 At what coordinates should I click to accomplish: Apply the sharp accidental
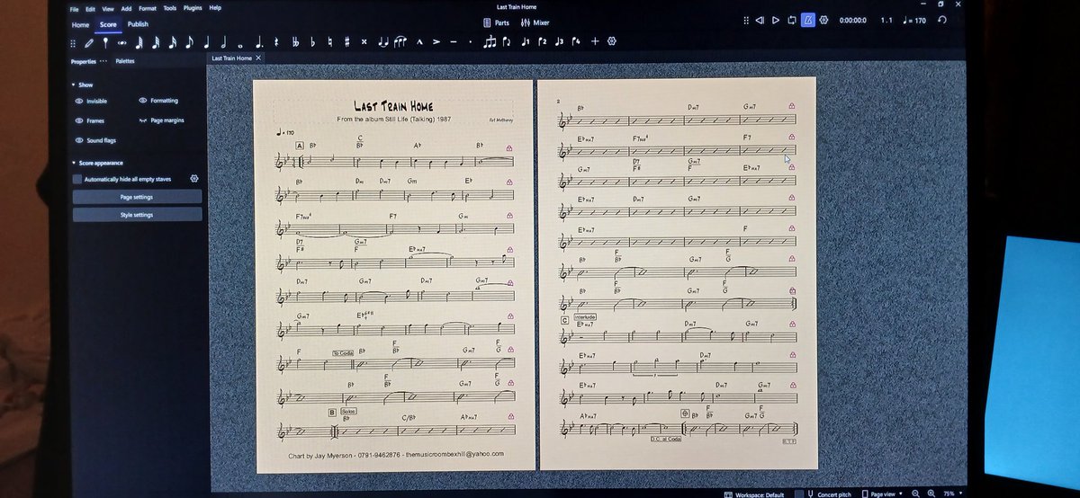(x=346, y=41)
